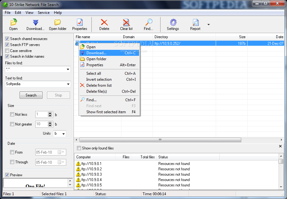Click warning icon for ftp://10.9.0.5
Viewport: 287px width, 199px height.
click(78, 185)
